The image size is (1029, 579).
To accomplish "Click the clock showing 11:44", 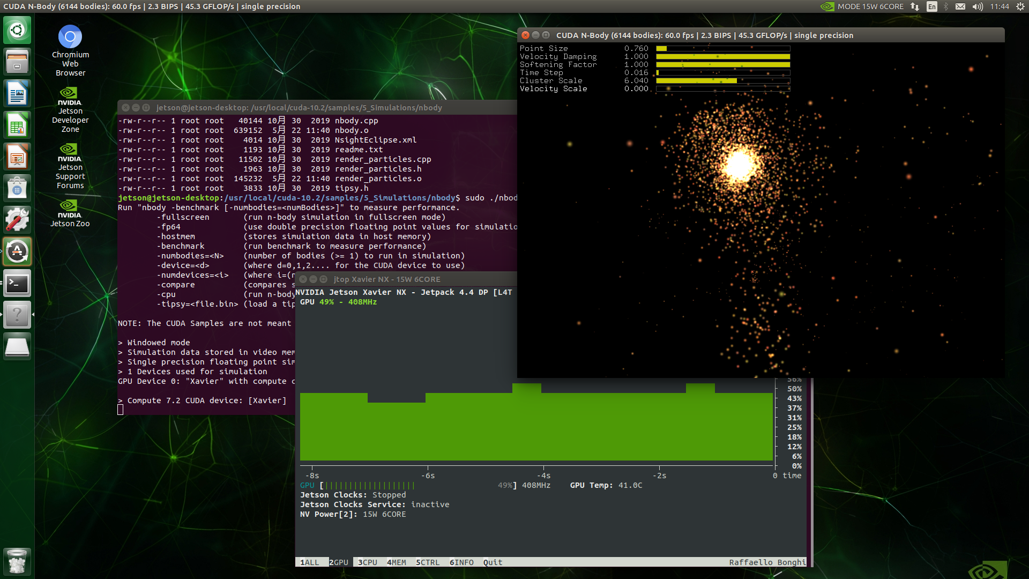I will pyautogui.click(x=1000, y=6).
